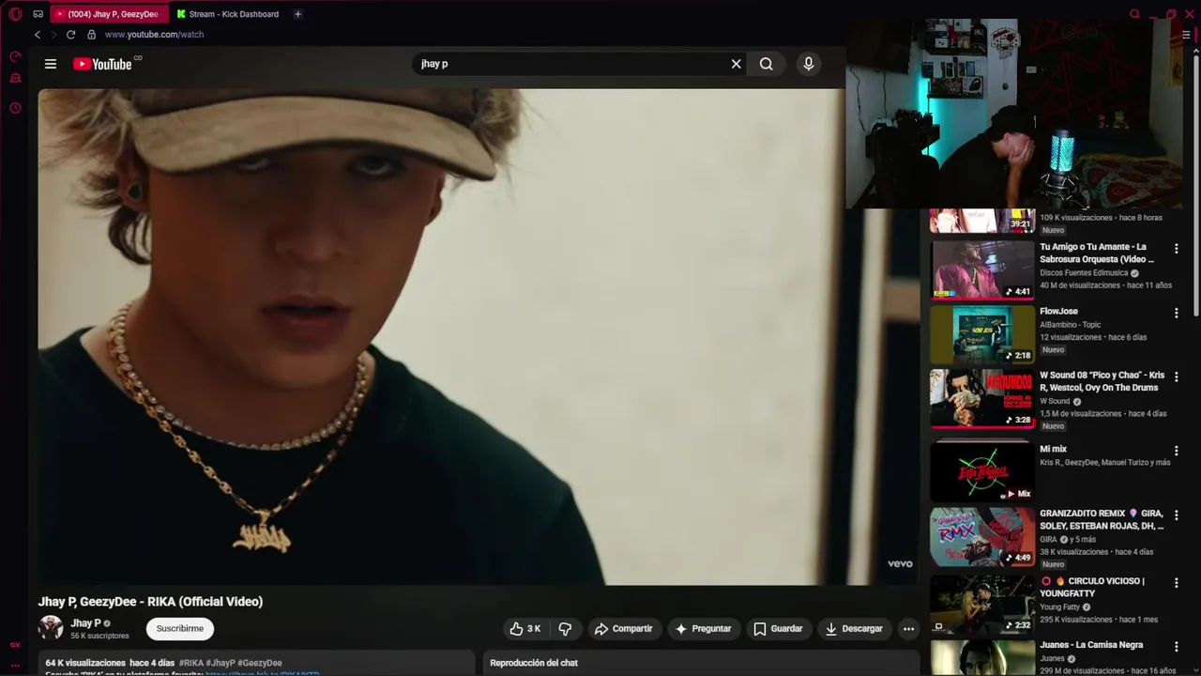The width and height of the screenshot is (1201, 676).
Task: Open the history clock in the sidebar
Action: point(15,108)
